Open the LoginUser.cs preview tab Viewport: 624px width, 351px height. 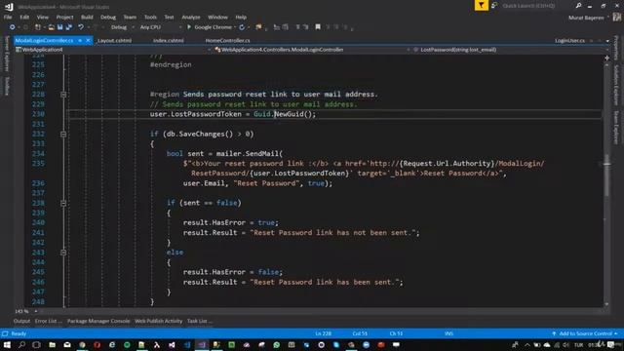click(569, 41)
